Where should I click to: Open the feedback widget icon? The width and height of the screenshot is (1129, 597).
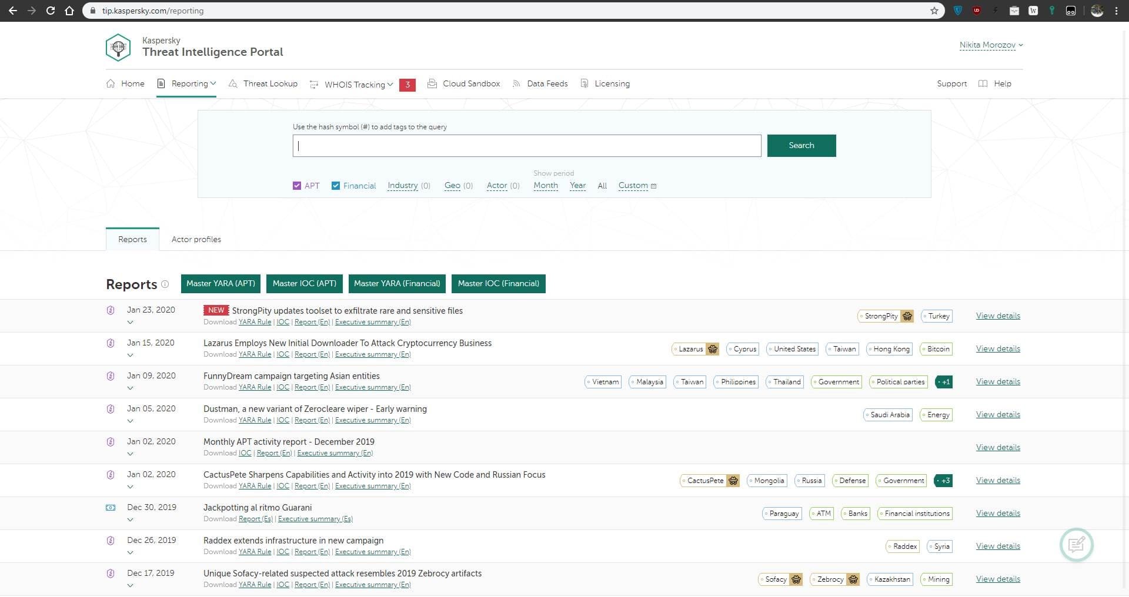point(1076,545)
